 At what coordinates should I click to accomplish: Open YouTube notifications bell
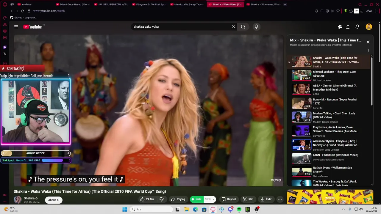pos(357,27)
